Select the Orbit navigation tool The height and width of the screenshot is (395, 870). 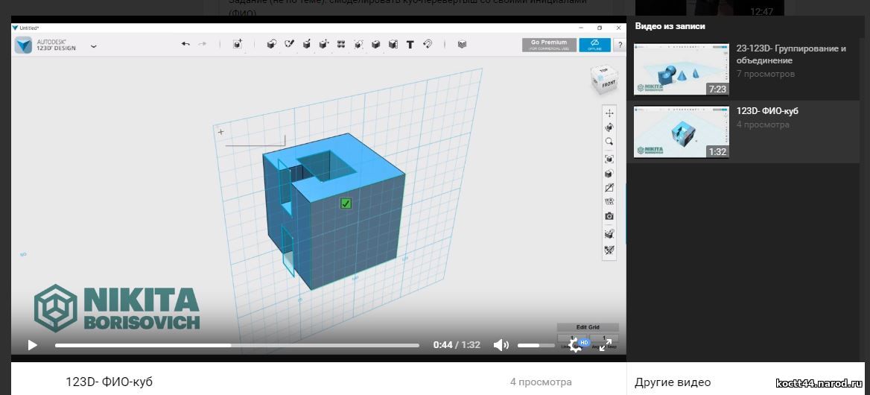[609, 127]
